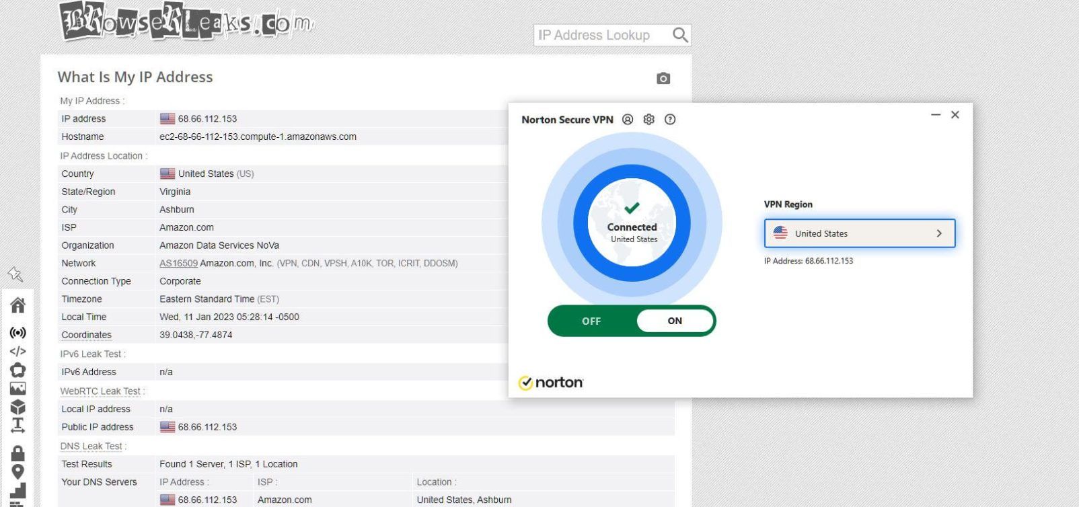
Task: Open the Home icon in the sidebar
Action: 17,305
